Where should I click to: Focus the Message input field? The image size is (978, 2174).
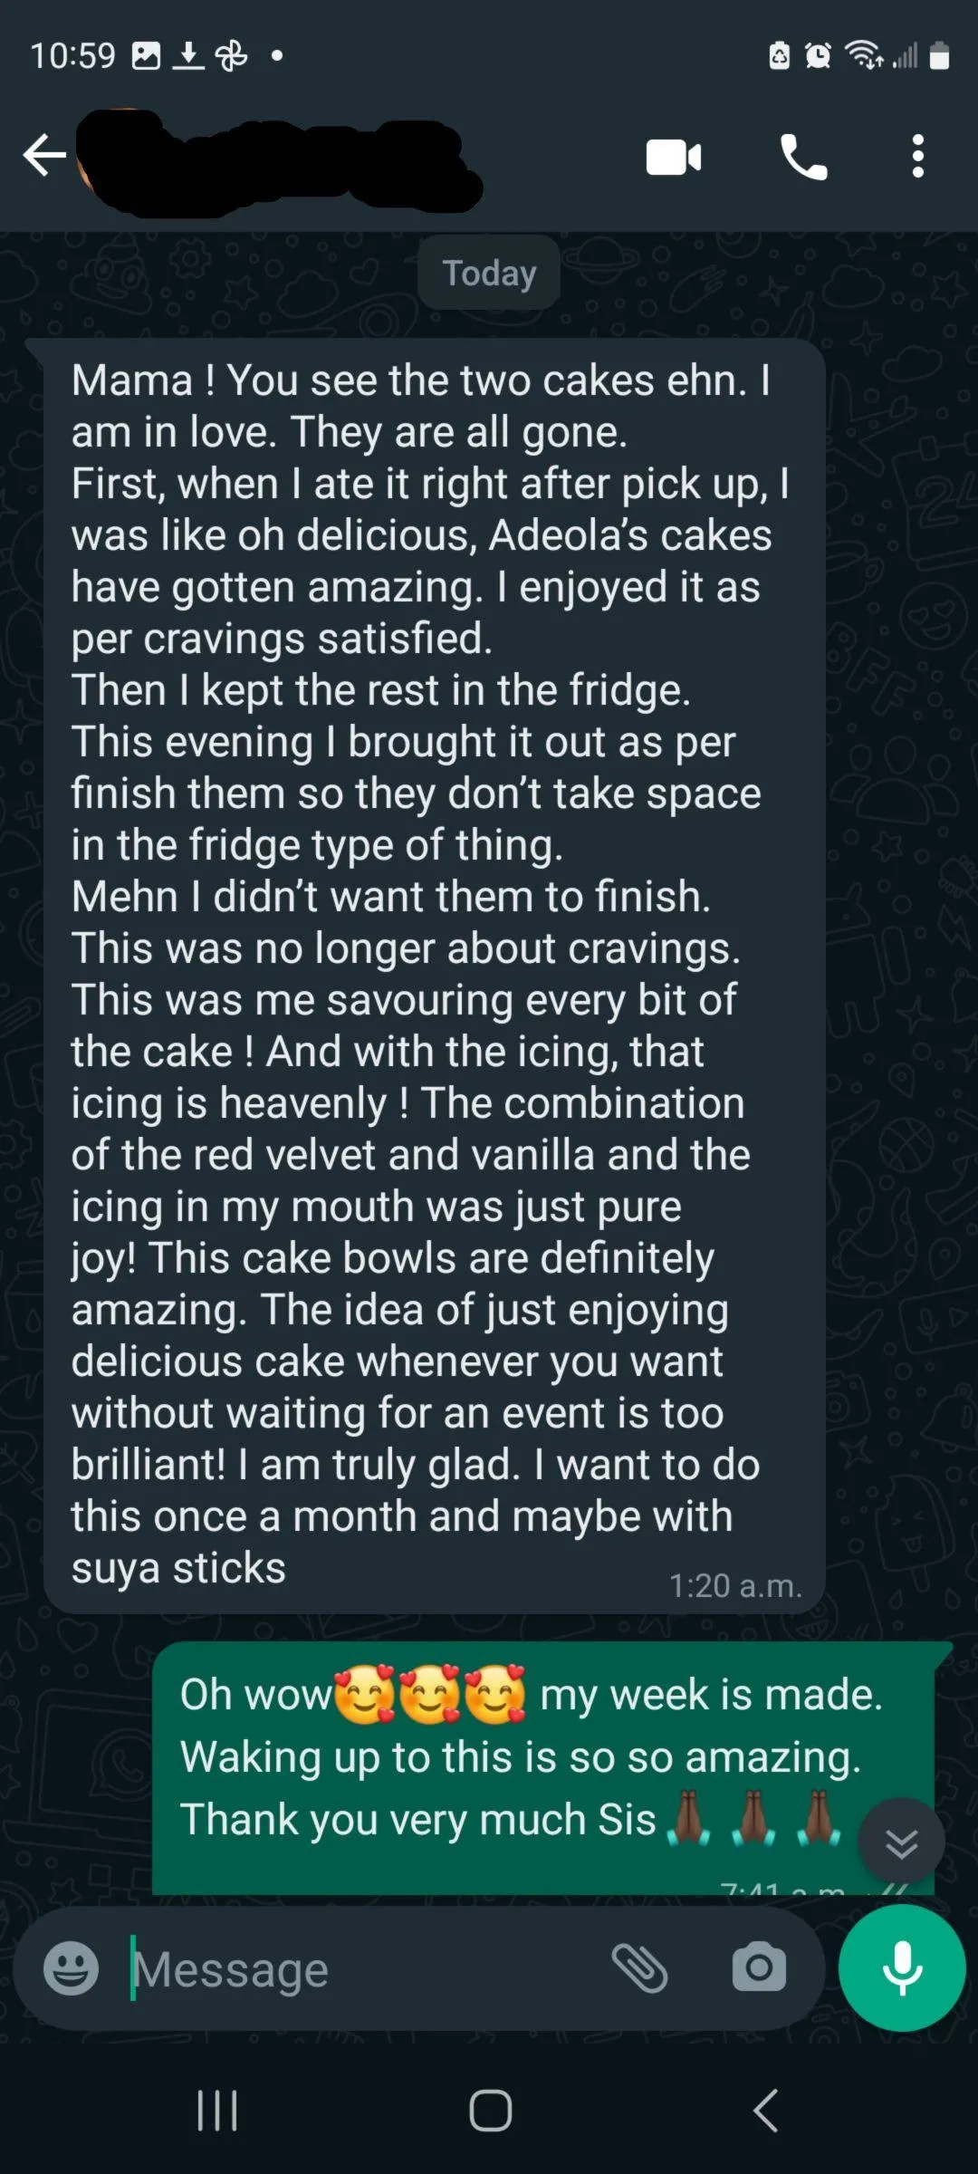[362, 1968]
